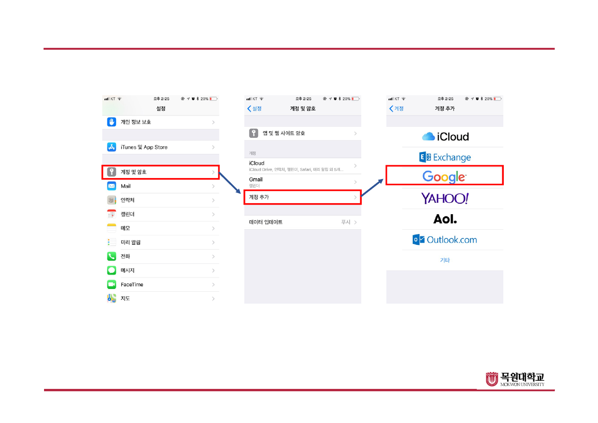The height and width of the screenshot is (423, 598).
Task: Open the Mail row chevron
Action: click(214, 186)
